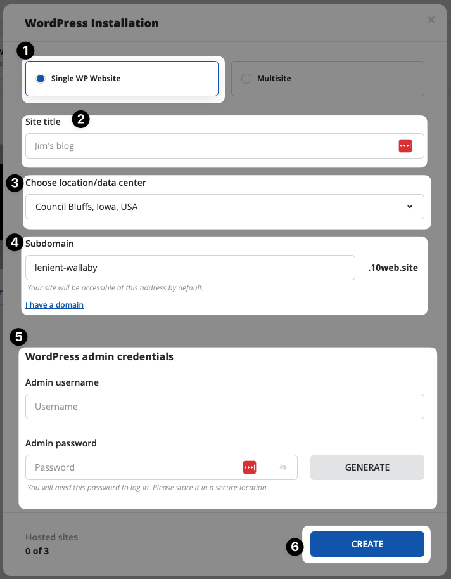The width and height of the screenshot is (451, 579).
Task: Click the CREATE button
Action: (x=367, y=544)
